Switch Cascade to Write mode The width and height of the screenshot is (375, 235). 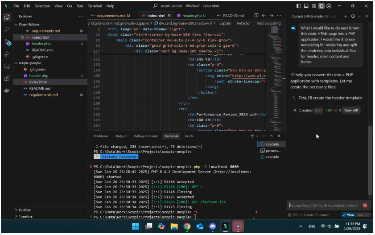pos(348,215)
